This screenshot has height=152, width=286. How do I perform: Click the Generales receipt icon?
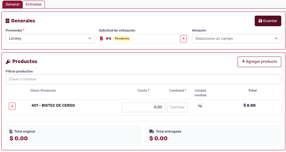(8, 21)
